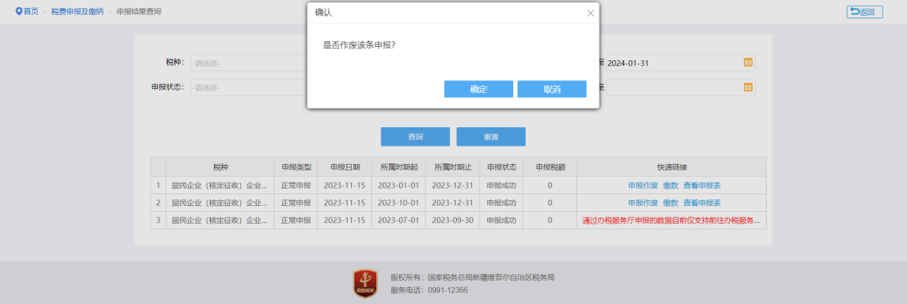
Task: Click 服务电话: 0991-12366 footer text
Action: [x=429, y=290]
